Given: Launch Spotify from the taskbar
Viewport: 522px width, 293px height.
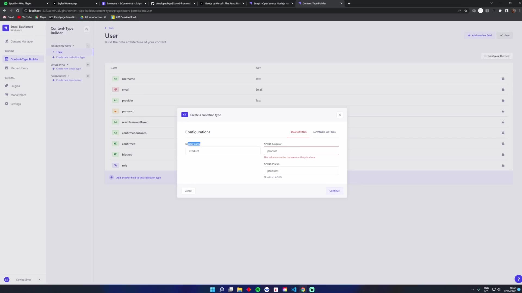Looking at the screenshot, I should (257, 289).
